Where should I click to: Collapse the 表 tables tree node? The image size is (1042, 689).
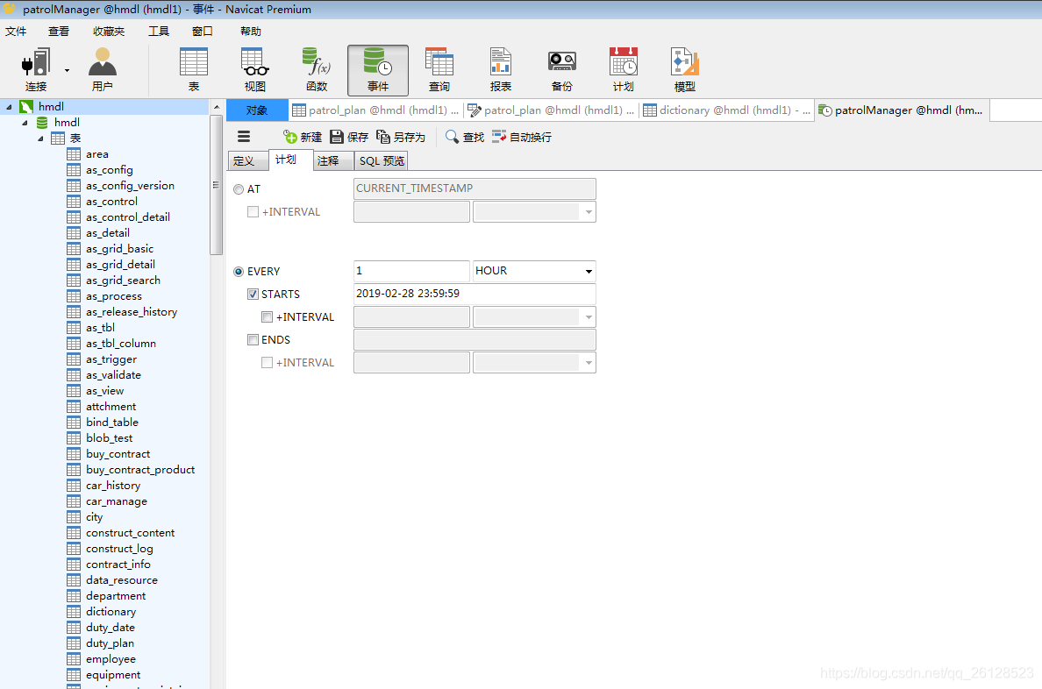tap(41, 139)
